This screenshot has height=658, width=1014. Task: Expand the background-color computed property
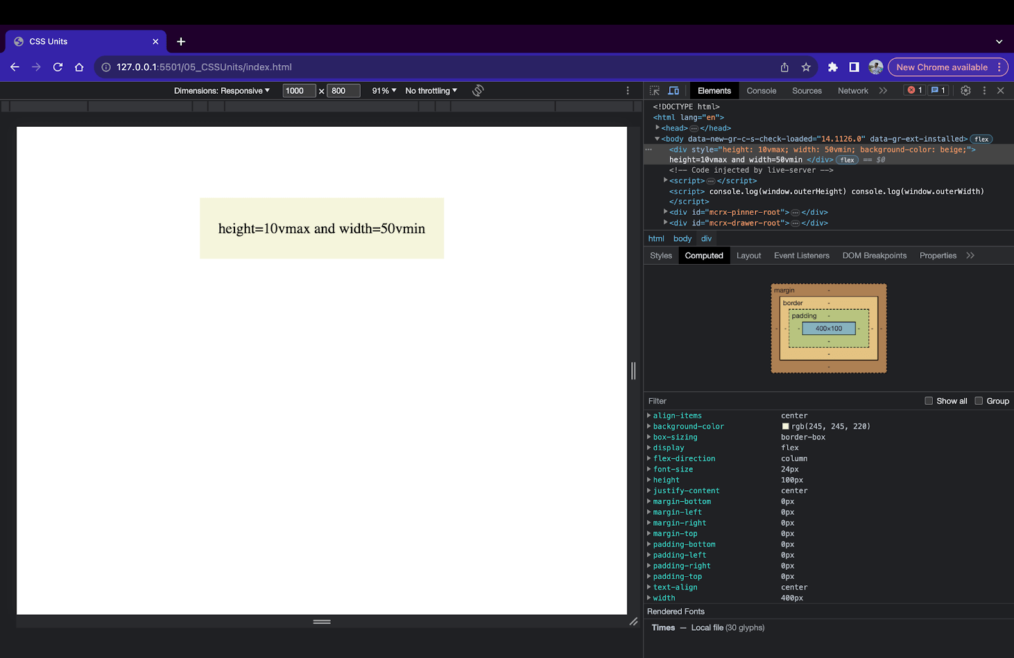point(649,426)
